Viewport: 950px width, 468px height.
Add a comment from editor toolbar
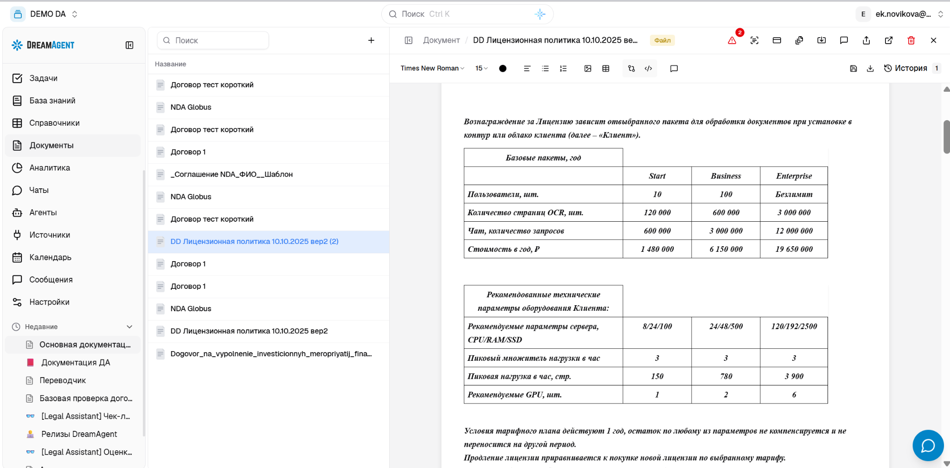674,68
